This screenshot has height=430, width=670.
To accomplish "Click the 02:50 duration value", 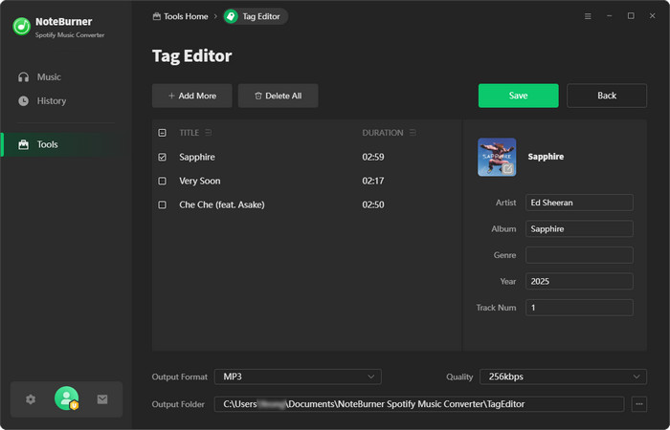I will point(373,204).
